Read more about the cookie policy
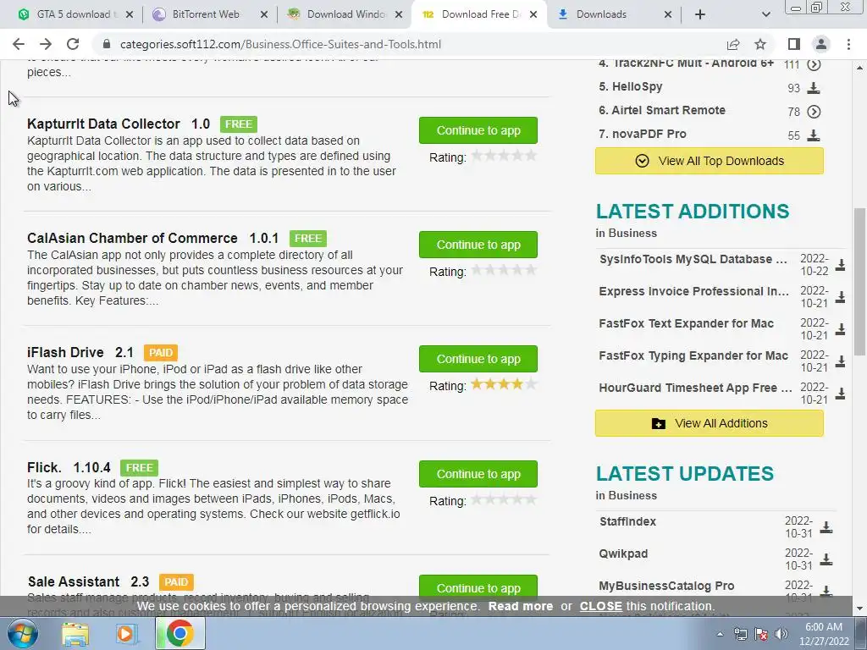Screen dimensions: 867x650 point(521,606)
